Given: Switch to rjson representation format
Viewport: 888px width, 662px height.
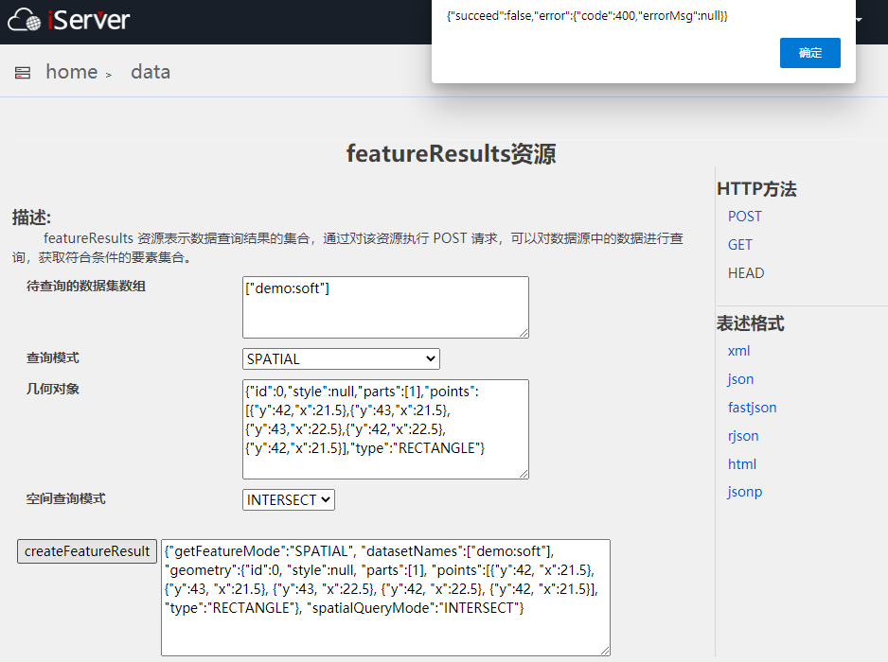Looking at the screenshot, I should 743,436.
